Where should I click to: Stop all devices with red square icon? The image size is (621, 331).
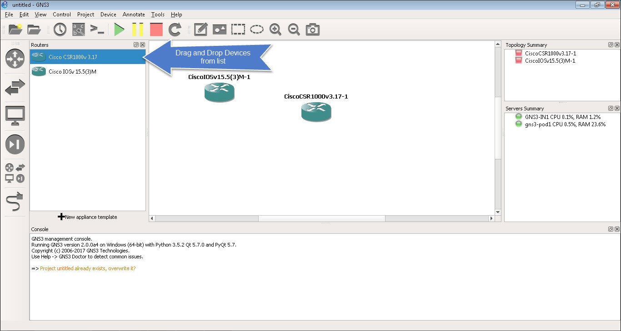point(156,30)
